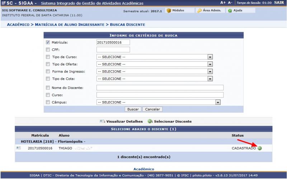Viewport: 287px width, 179px height.
Task: Click the Visualizar Detalhes icon beside THIAGO
Action: [x=18, y=148]
